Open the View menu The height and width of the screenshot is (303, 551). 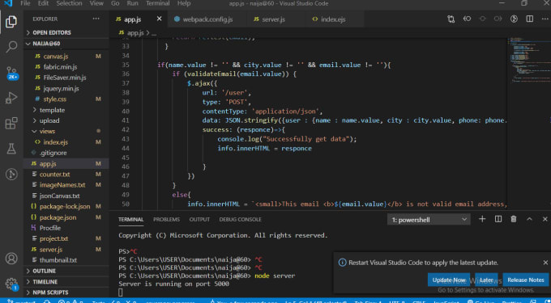(x=96, y=3)
